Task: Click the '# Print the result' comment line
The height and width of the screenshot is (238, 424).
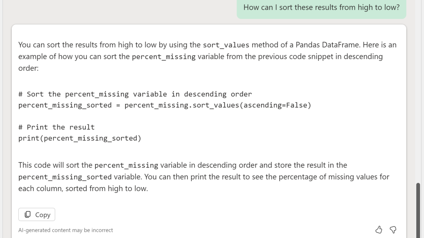Action: [56, 127]
